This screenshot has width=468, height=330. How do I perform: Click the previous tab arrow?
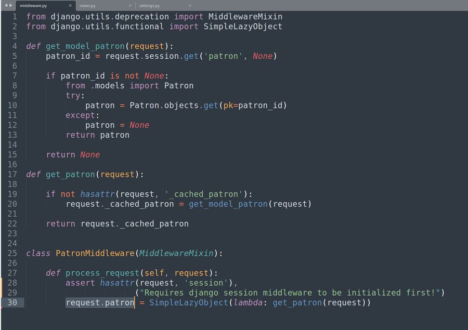coord(6,5)
